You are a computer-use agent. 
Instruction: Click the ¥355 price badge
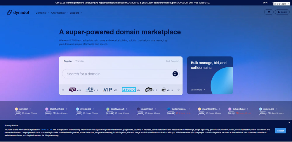click(79, 113)
